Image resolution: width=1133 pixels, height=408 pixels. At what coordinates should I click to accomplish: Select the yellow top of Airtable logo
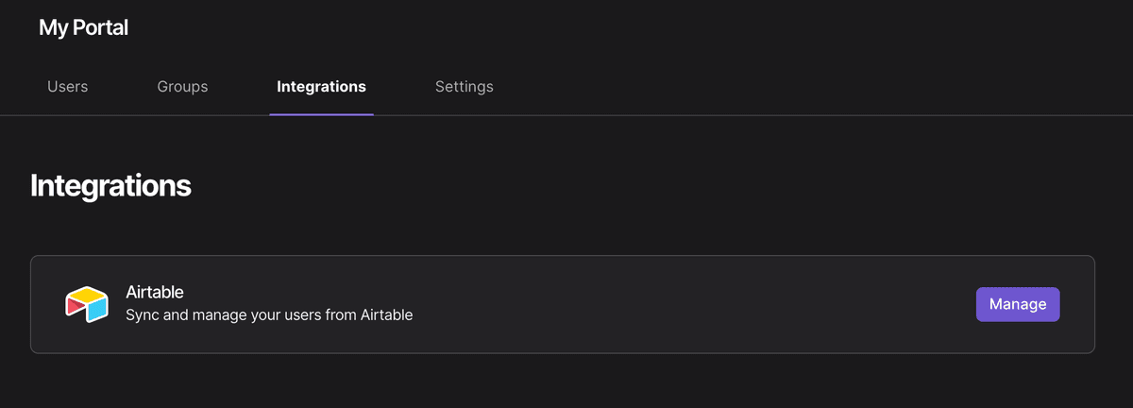87,294
